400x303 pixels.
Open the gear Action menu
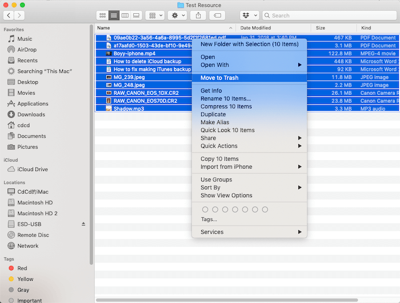point(178,15)
